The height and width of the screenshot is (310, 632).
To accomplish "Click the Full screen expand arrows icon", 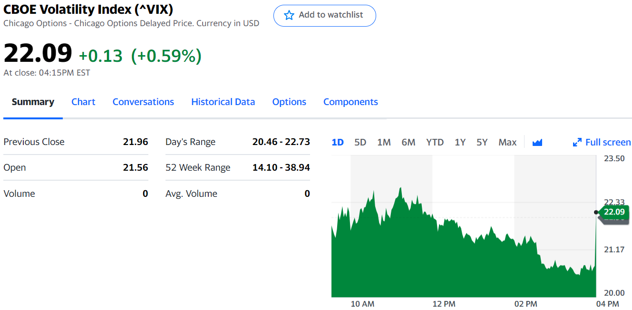I will 577,142.
